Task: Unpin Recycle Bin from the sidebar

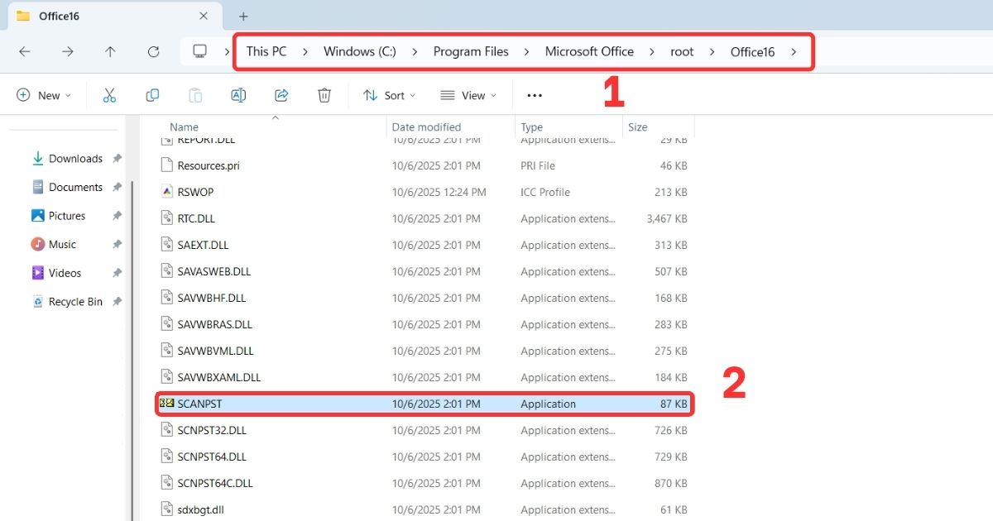Action: point(116,301)
